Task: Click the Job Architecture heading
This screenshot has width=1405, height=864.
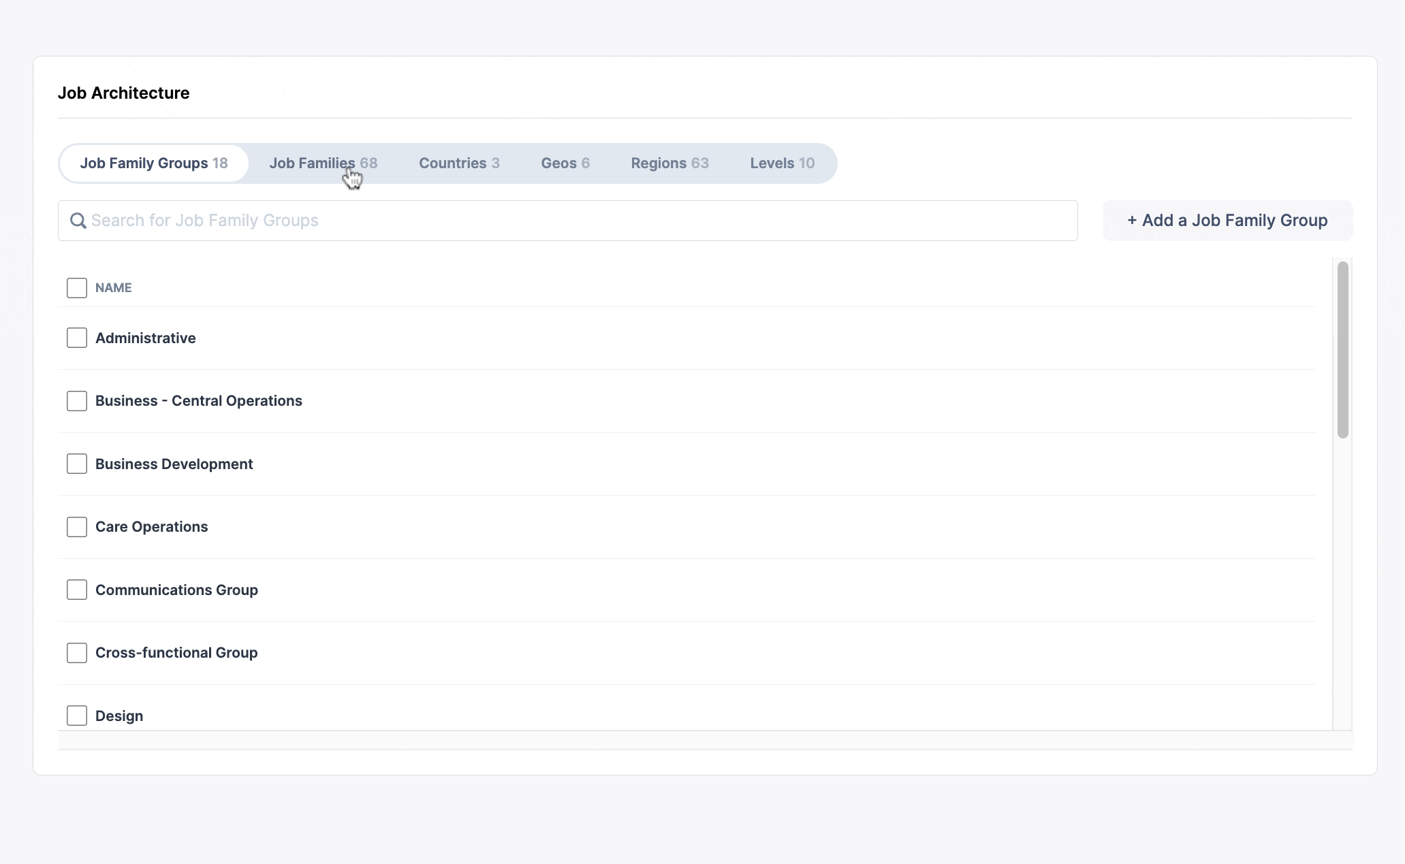Action: [124, 93]
